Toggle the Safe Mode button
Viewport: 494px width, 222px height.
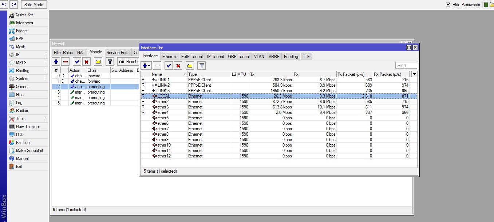pyautogui.click(x=34, y=5)
